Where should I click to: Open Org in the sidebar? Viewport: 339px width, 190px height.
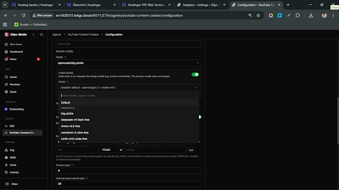click(12, 150)
